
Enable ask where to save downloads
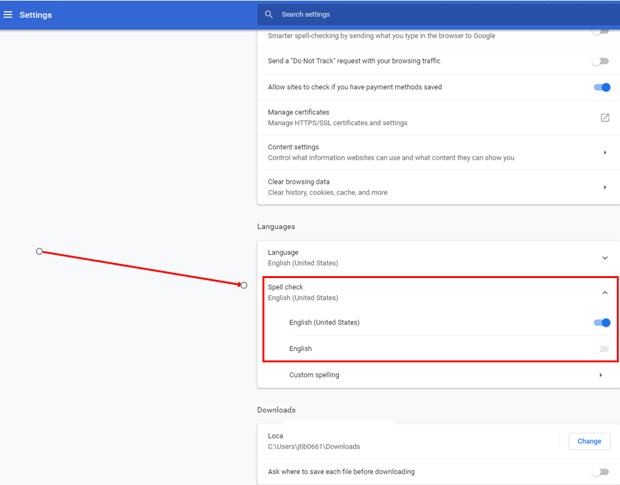point(601,472)
